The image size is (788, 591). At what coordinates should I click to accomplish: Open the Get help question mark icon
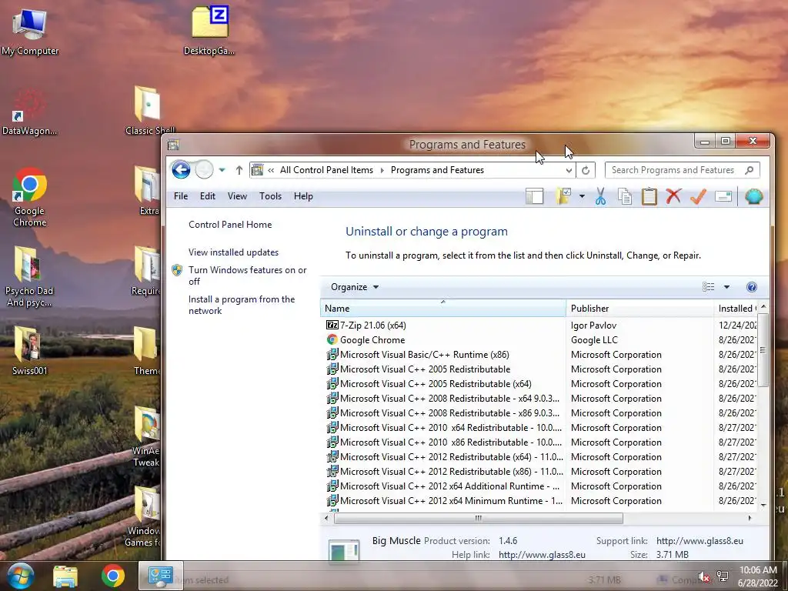pos(752,287)
